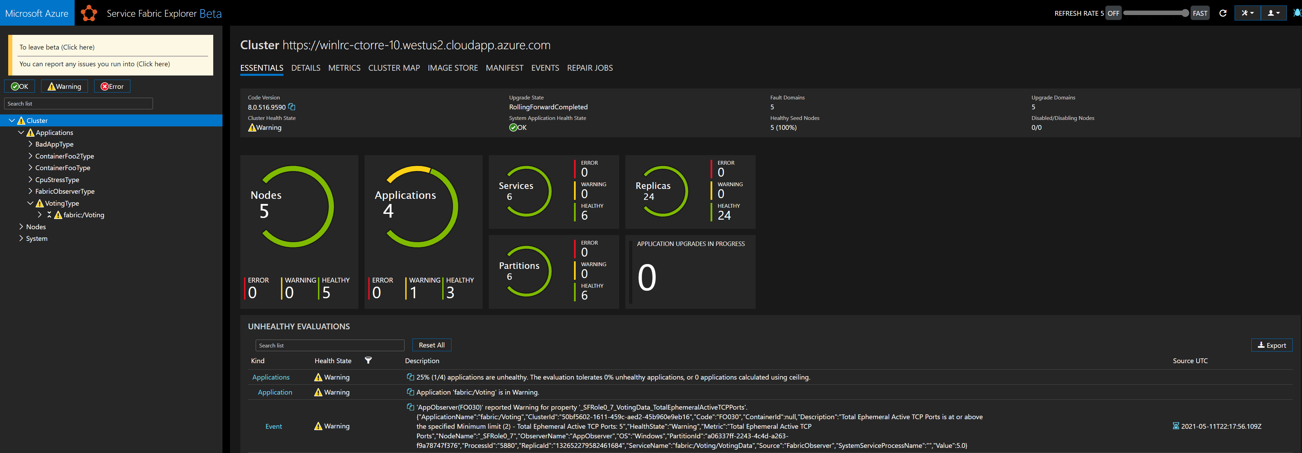Copy the fabric:/Voting warning description
The width and height of the screenshot is (1302, 453).
(410, 392)
